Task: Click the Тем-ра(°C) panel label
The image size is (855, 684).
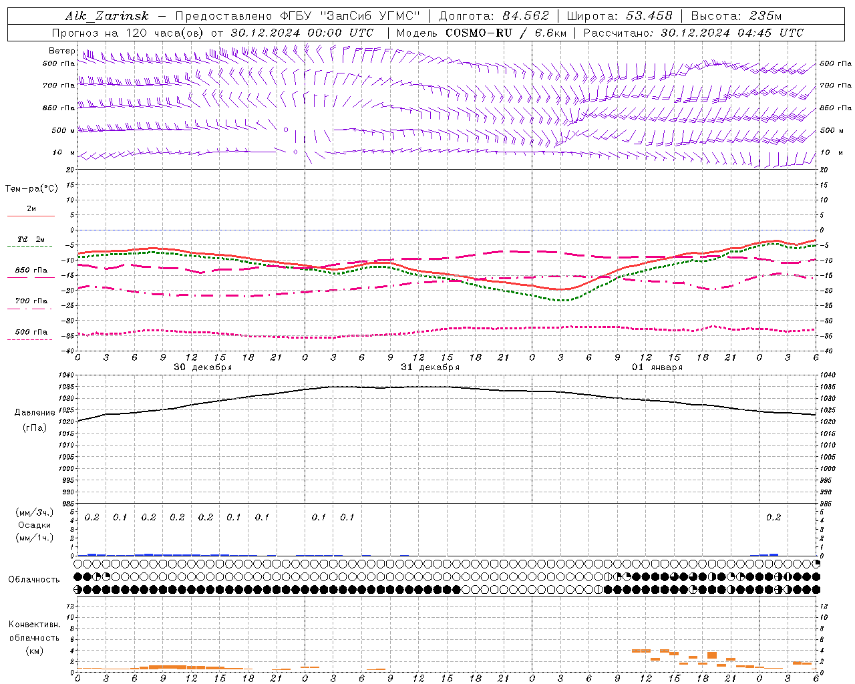Action: pos(31,189)
